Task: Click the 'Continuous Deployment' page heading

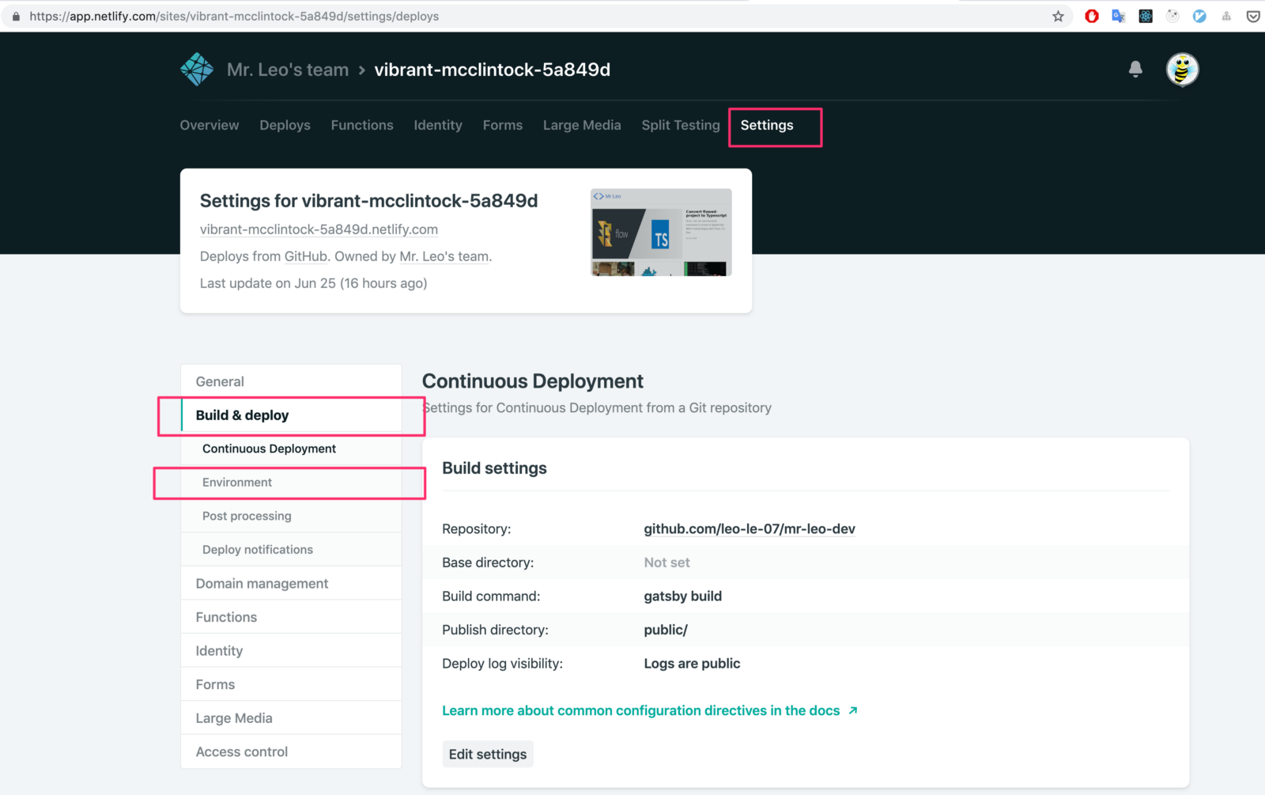Action: 533,381
